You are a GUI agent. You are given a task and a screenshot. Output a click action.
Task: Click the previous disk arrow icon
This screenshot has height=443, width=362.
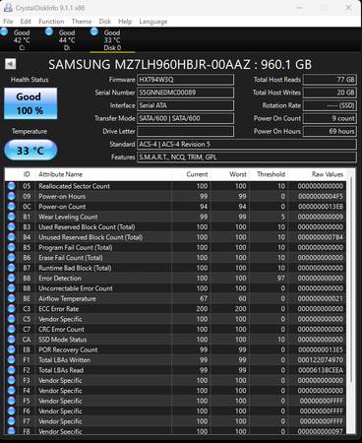click(x=11, y=64)
